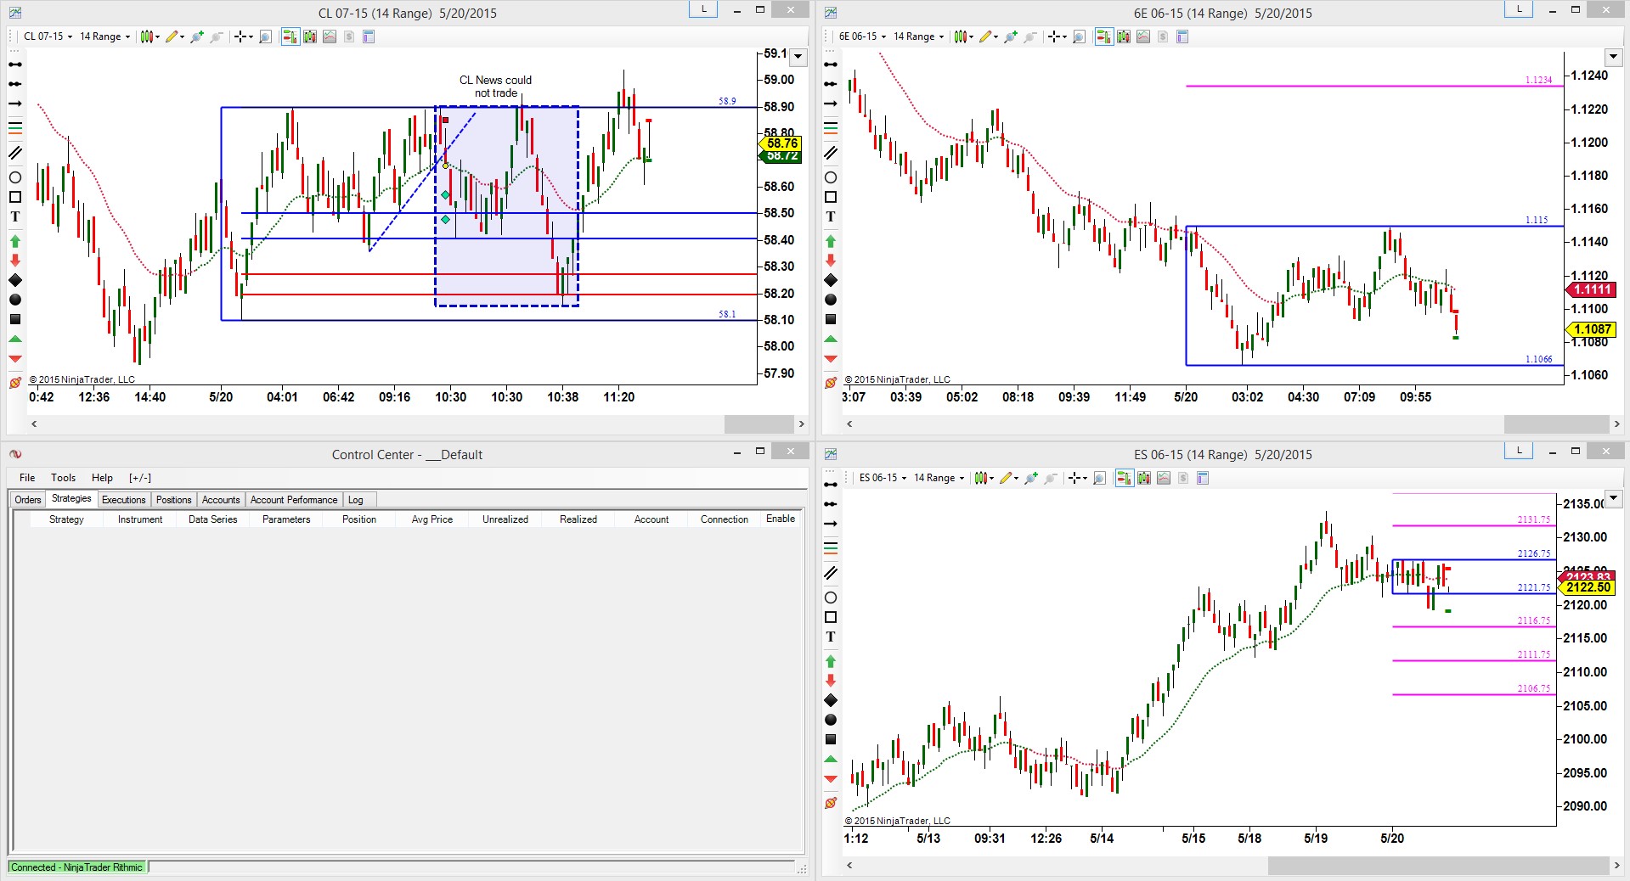
Task: Toggle the L link button on ES chart
Action: [x=1519, y=451]
